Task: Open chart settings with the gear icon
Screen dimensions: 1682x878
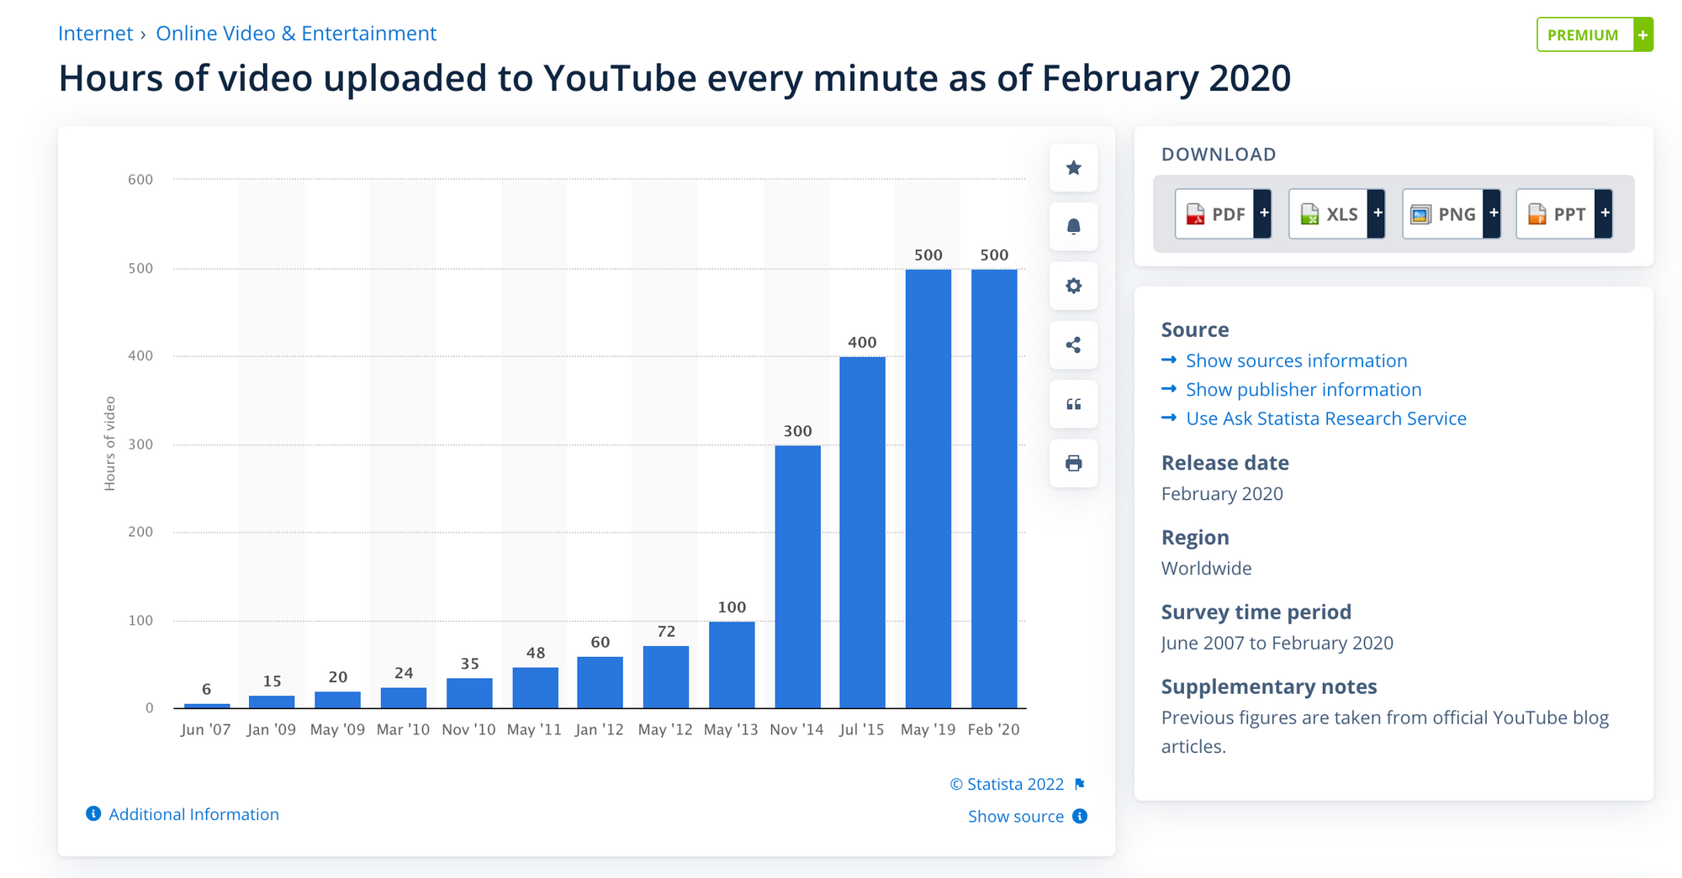Action: point(1073,286)
